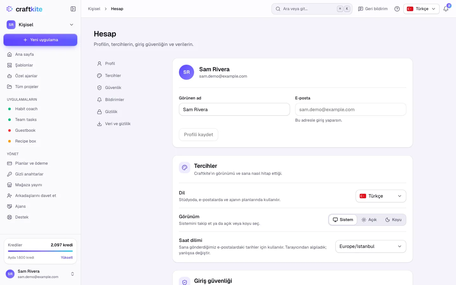This screenshot has width=456, height=285.
Task: Click the credits usage progress bar
Action: [x=40, y=251]
